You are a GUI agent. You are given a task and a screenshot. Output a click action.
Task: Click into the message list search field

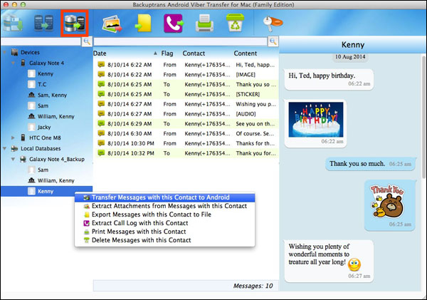point(181,41)
